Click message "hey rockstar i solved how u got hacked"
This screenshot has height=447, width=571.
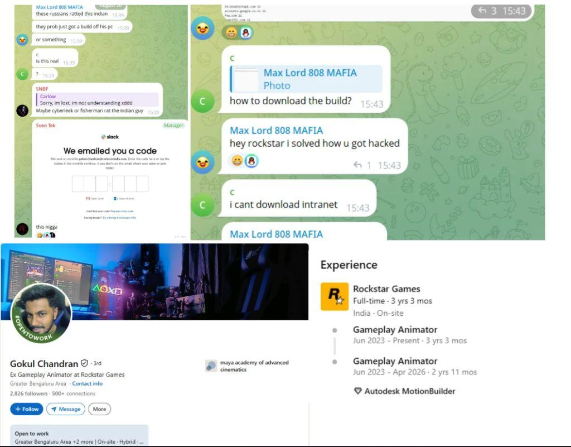click(x=314, y=143)
